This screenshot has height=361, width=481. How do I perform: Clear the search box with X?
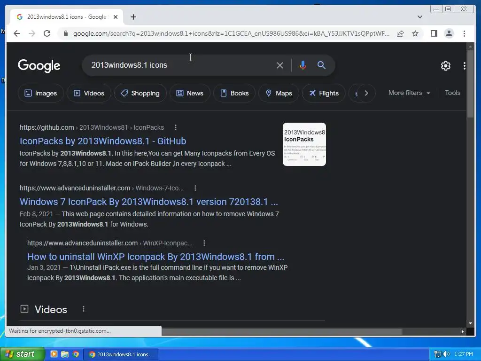279,65
